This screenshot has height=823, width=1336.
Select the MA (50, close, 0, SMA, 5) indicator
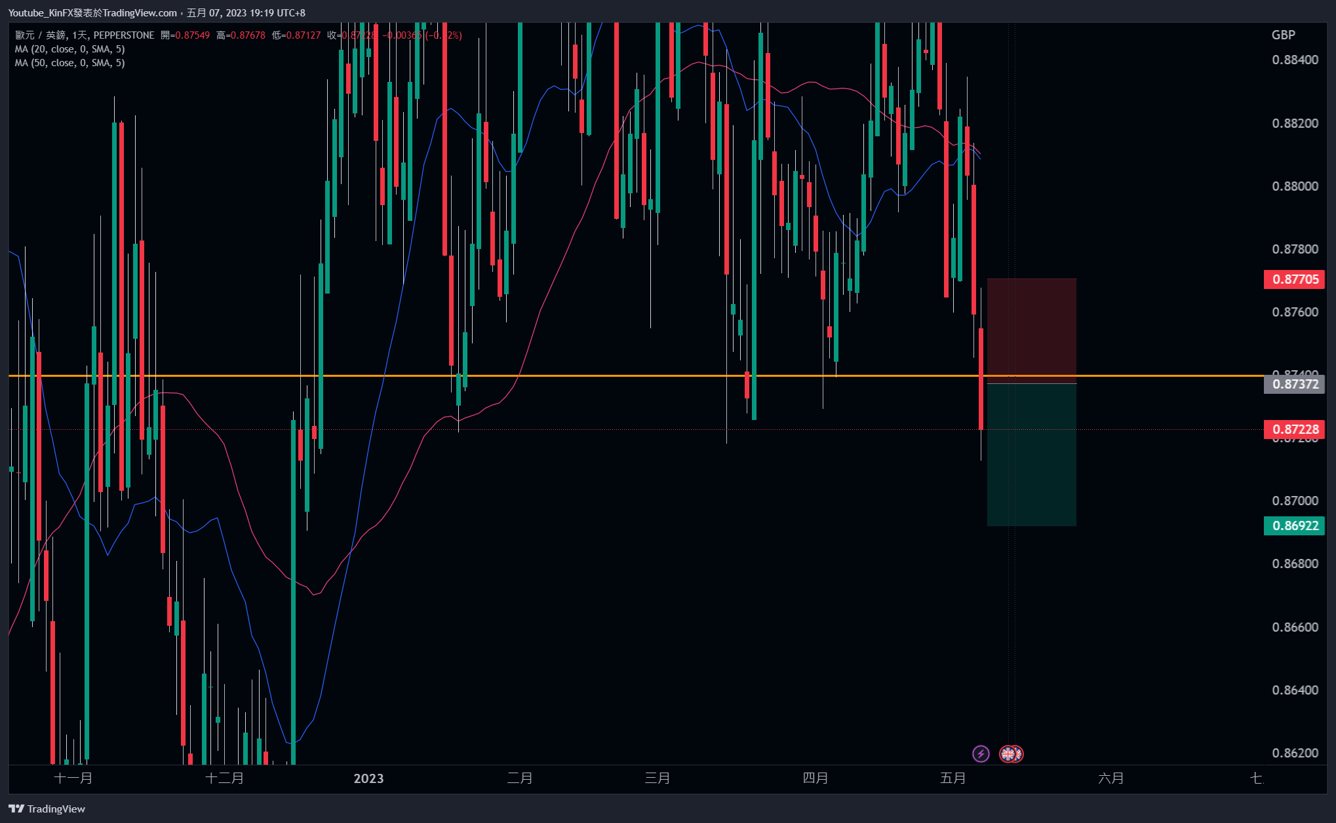(70, 63)
